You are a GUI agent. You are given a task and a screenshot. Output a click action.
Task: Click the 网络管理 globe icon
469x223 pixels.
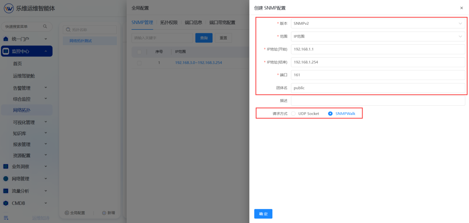pos(6,179)
